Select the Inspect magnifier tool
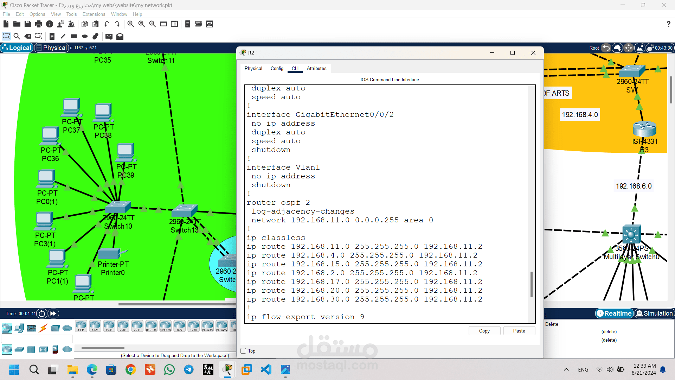 17,36
